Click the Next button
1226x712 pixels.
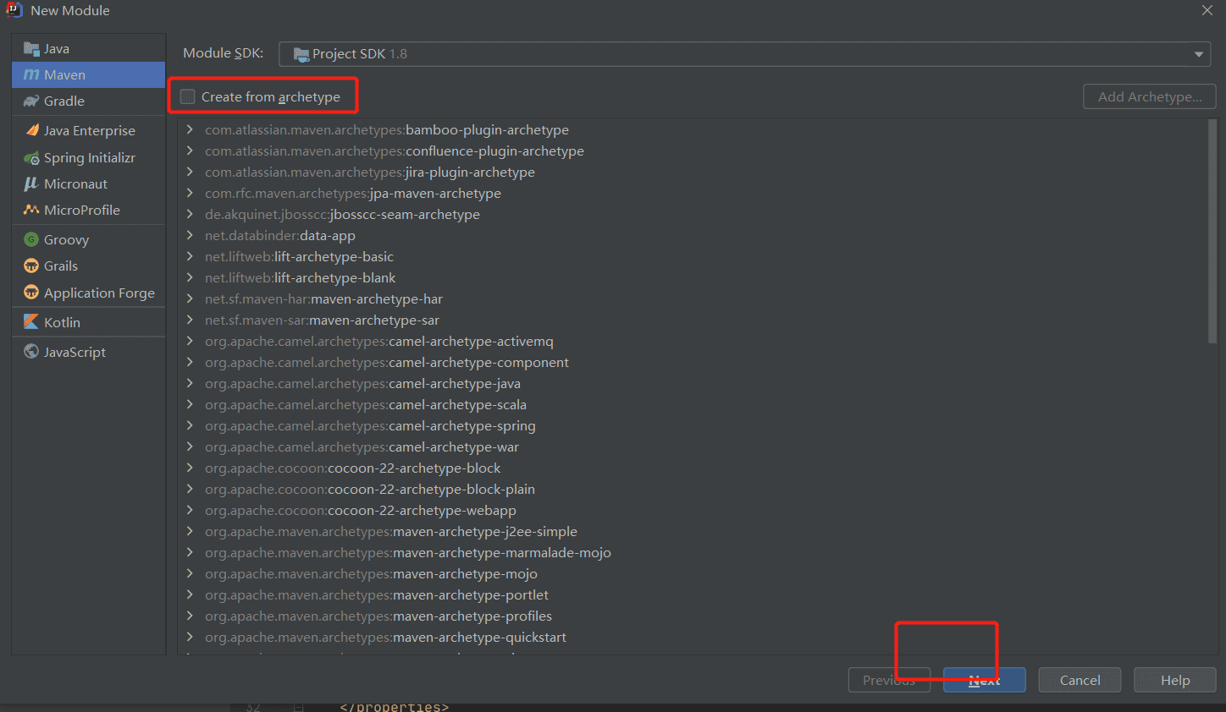click(x=985, y=680)
